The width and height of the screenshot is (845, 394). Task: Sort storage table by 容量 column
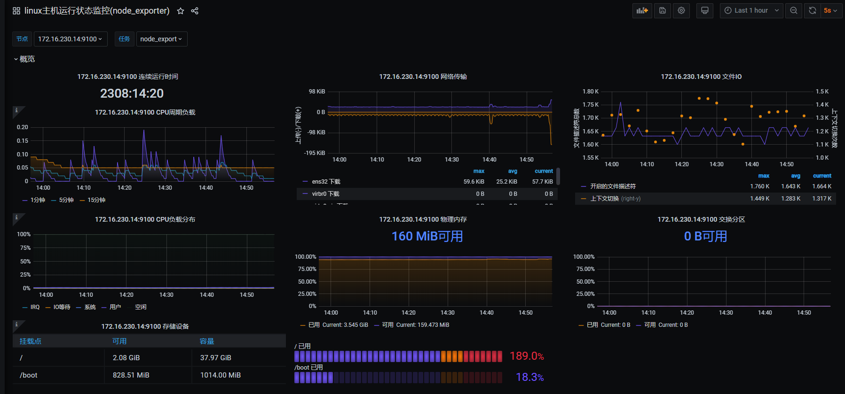(207, 341)
